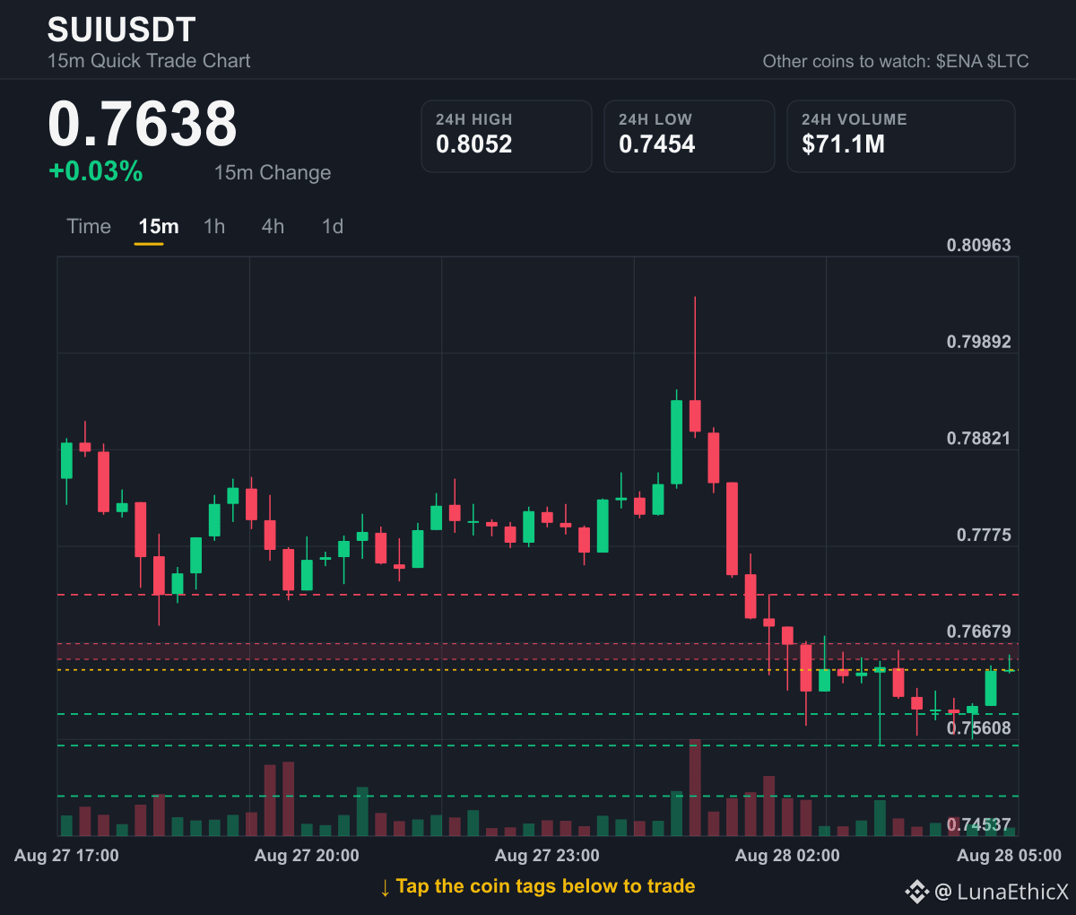Screen dimensions: 1076x915
Task: Click the 0.79892 price axis label
Action: pyautogui.click(x=979, y=342)
